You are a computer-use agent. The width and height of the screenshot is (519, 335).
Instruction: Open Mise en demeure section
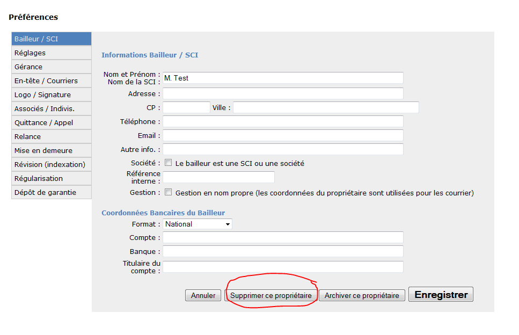[x=52, y=150]
